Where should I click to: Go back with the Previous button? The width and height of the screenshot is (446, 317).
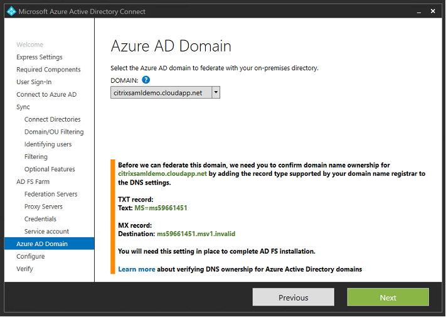pos(293,297)
